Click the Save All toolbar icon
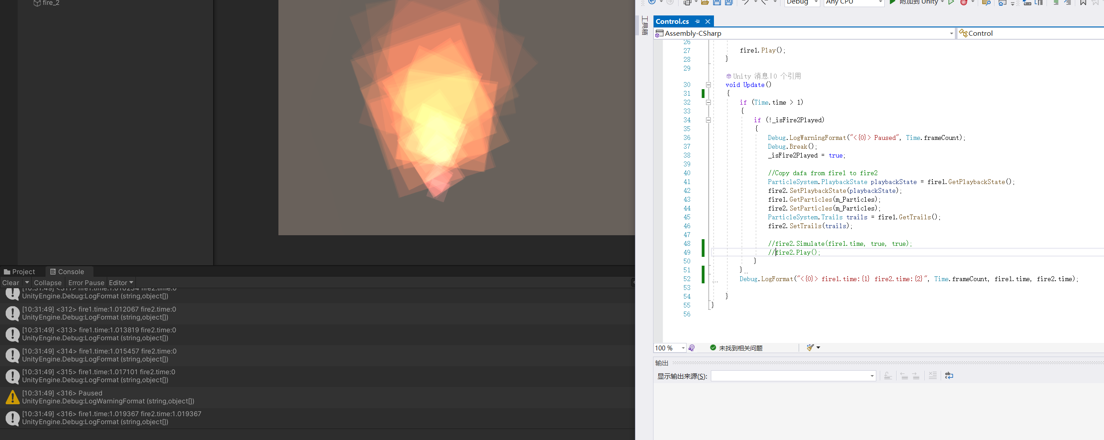 [x=729, y=2]
